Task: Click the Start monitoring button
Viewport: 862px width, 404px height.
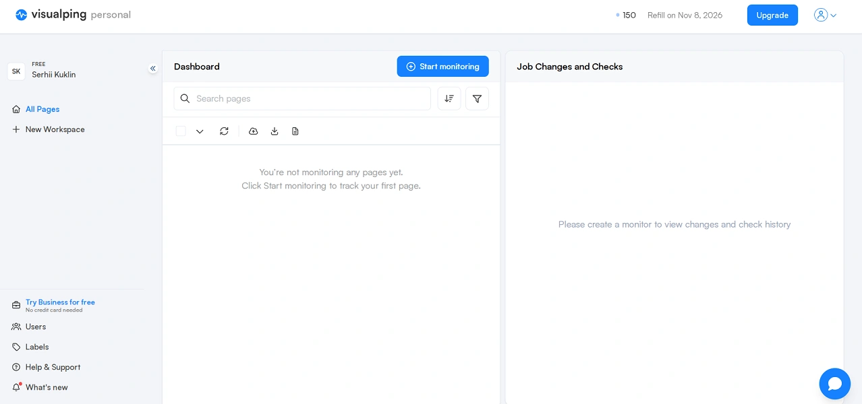Action: tap(442, 67)
